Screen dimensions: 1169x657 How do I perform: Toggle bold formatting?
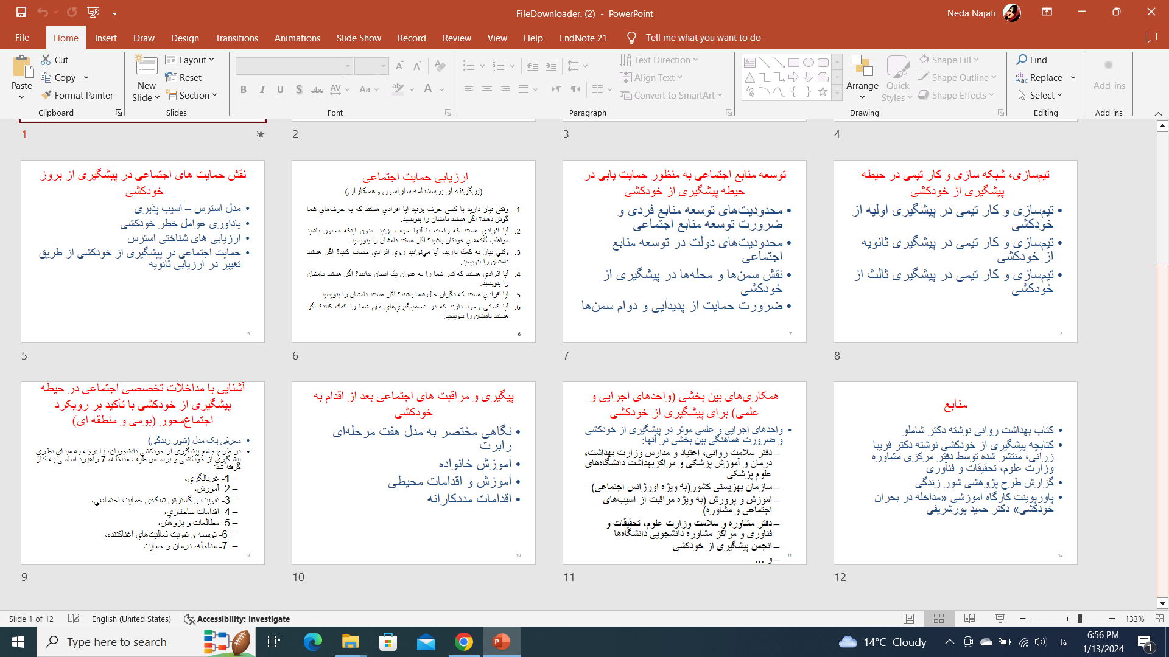pos(244,89)
